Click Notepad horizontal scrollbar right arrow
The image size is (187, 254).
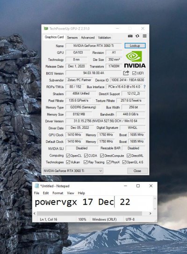(x=151, y=214)
